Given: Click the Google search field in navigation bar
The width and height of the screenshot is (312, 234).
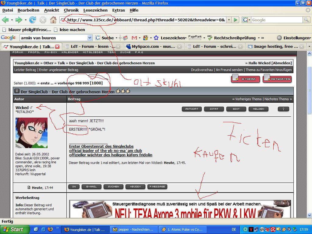Looking at the screenshot, I should click(277, 20).
